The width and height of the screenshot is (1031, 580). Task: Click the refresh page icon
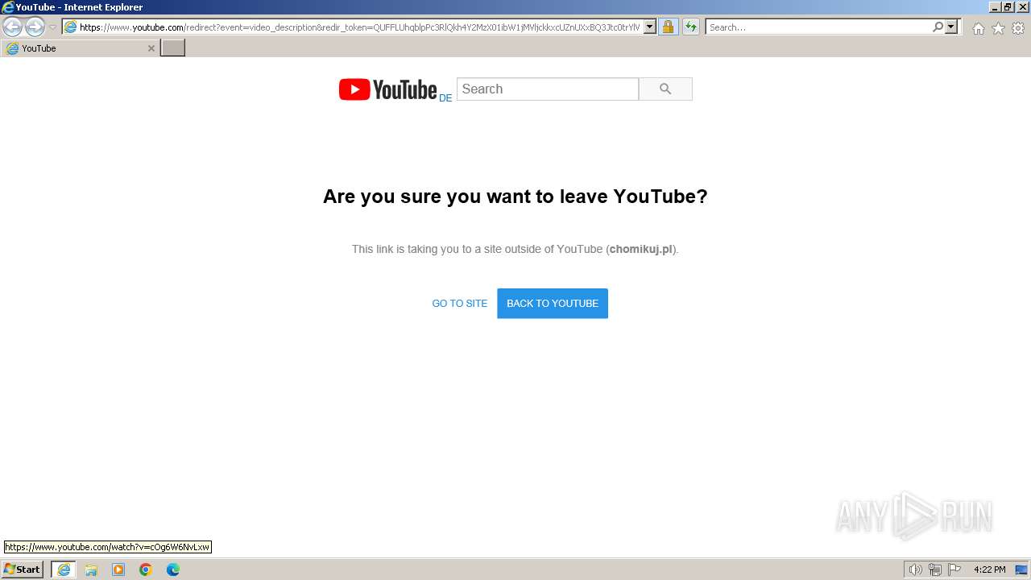coord(691,27)
